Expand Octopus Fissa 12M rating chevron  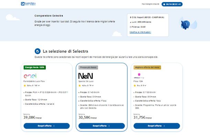(145, 85)
